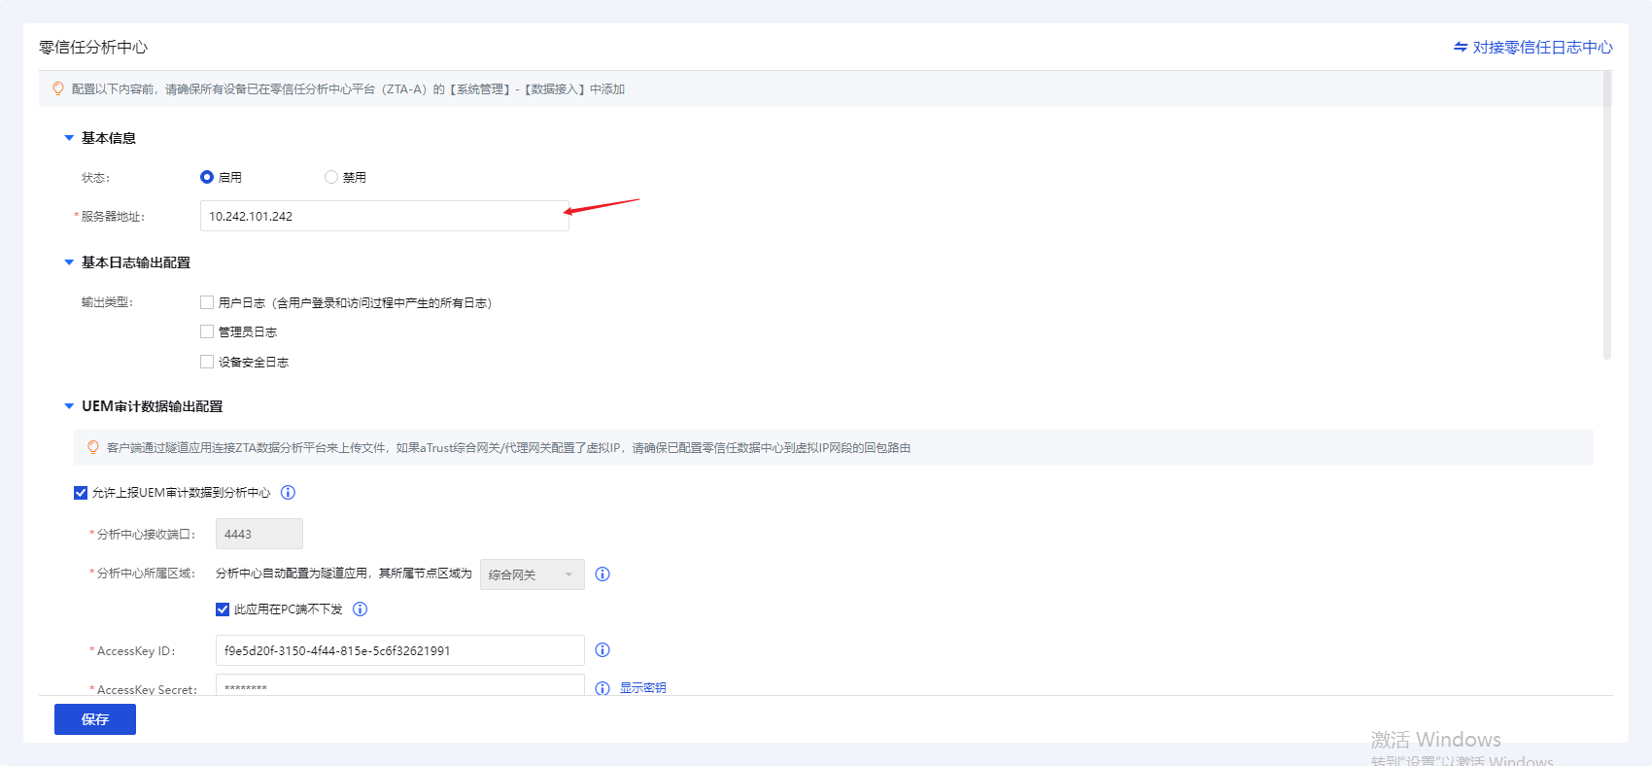
Task: Click lightbulb tip icon in top notice bar
Action: (x=58, y=89)
